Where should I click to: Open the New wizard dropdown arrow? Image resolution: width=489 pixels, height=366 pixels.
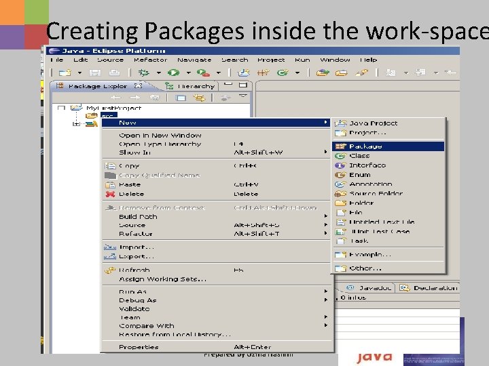[80, 73]
